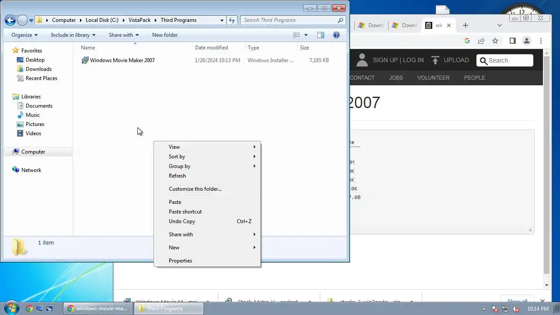
Task: Click the Explorer Back arrow button
Action: (10, 20)
